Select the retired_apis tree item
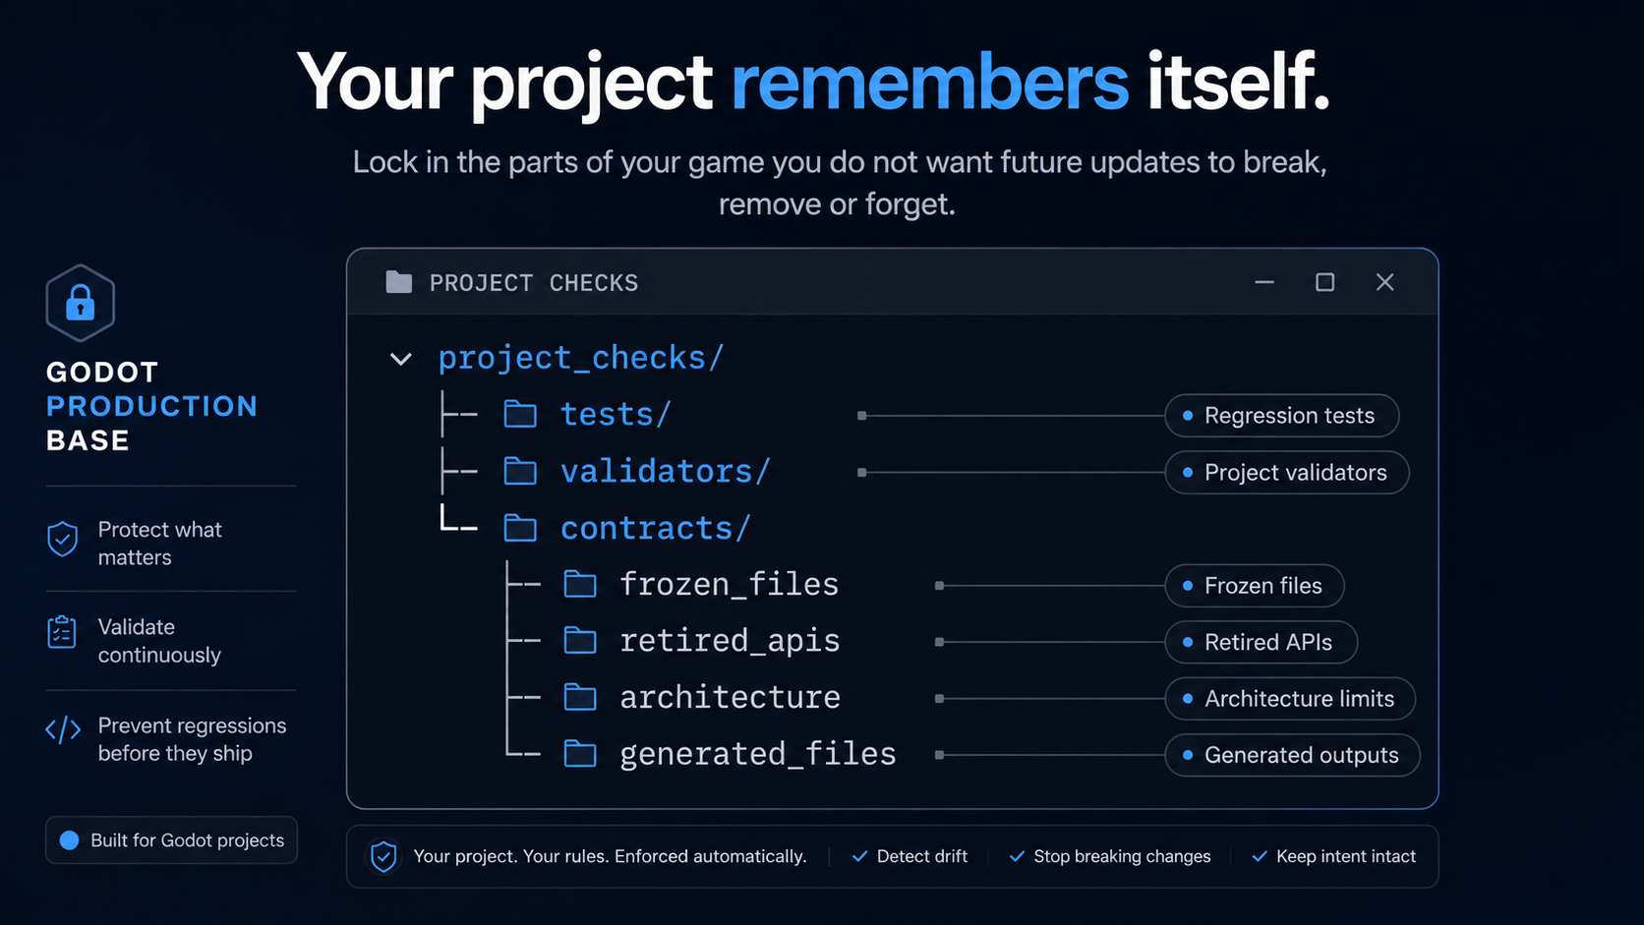This screenshot has height=925, width=1644. click(x=730, y=641)
